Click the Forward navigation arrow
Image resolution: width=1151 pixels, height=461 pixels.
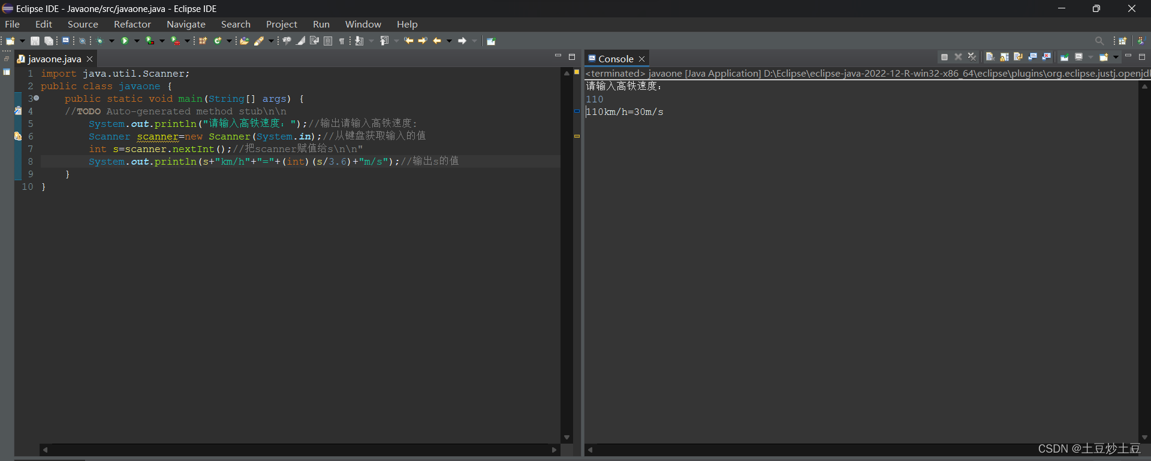click(462, 41)
